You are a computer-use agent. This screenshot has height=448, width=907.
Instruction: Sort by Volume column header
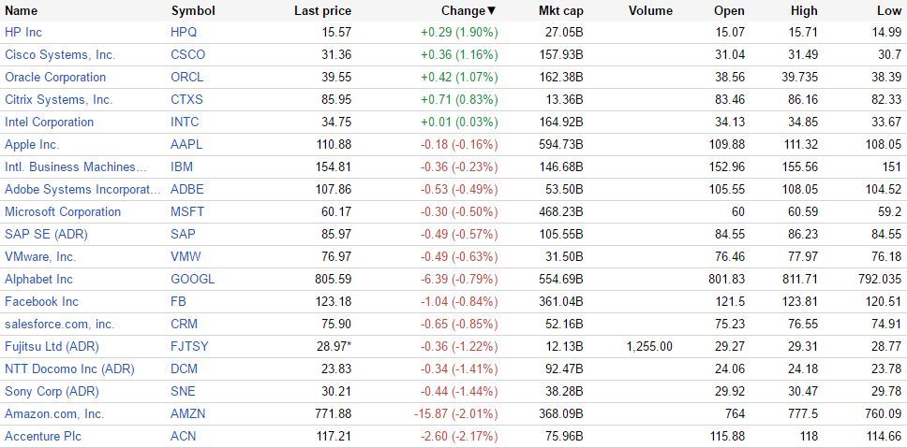pyautogui.click(x=650, y=10)
